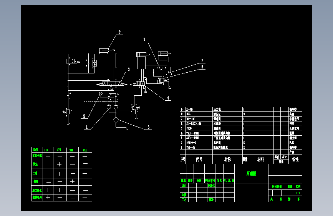Click the 工进 row label in action table
This screenshot has height=216, width=333.
(35, 173)
